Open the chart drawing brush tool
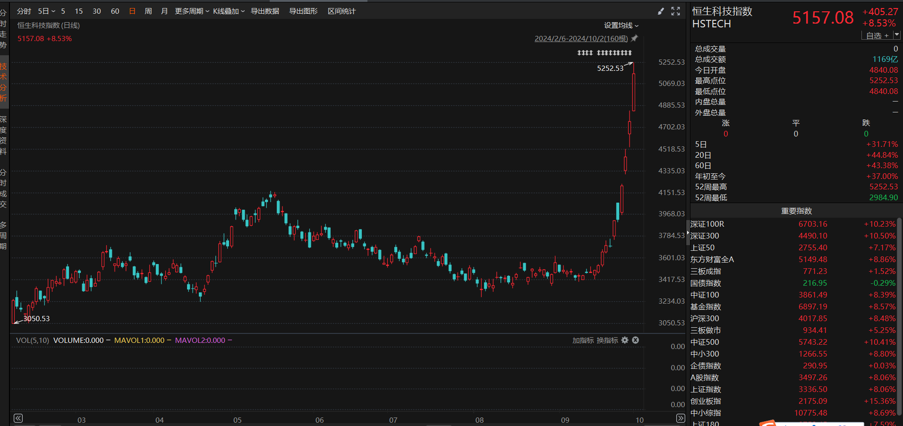 (x=661, y=11)
